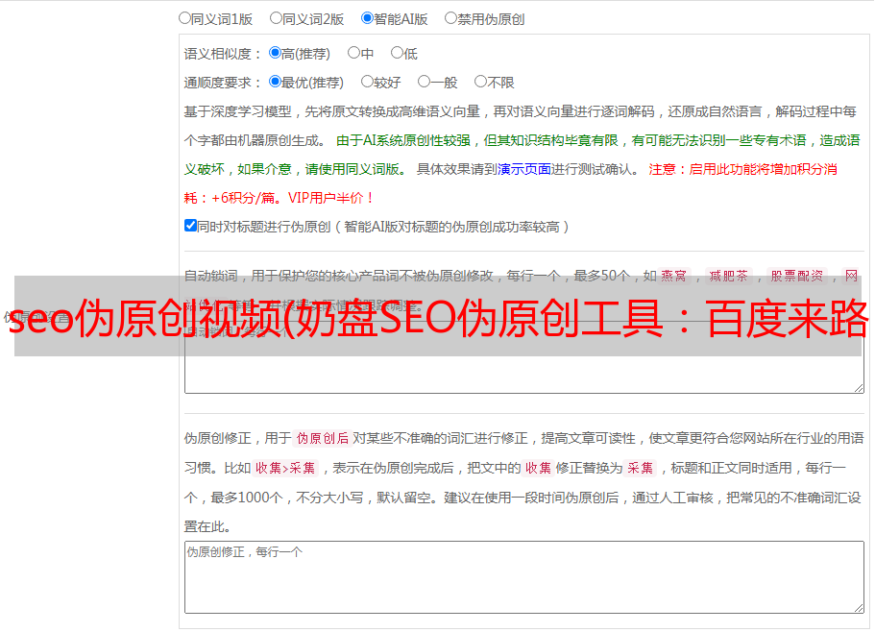Click the 股票配资 example tag

click(797, 276)
